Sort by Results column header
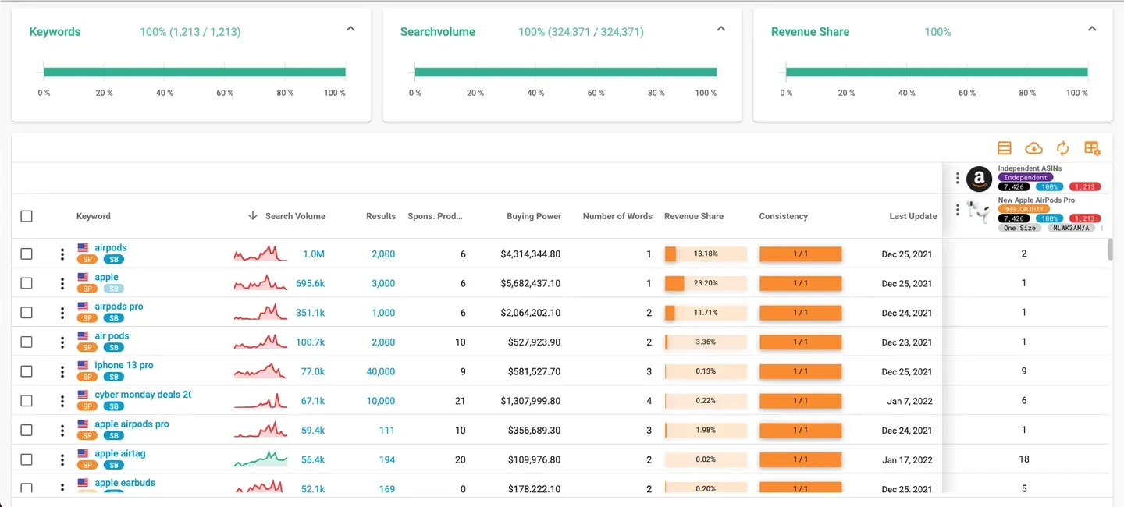The height and width of the screenshot is (507, 1124). pos(381,216)
